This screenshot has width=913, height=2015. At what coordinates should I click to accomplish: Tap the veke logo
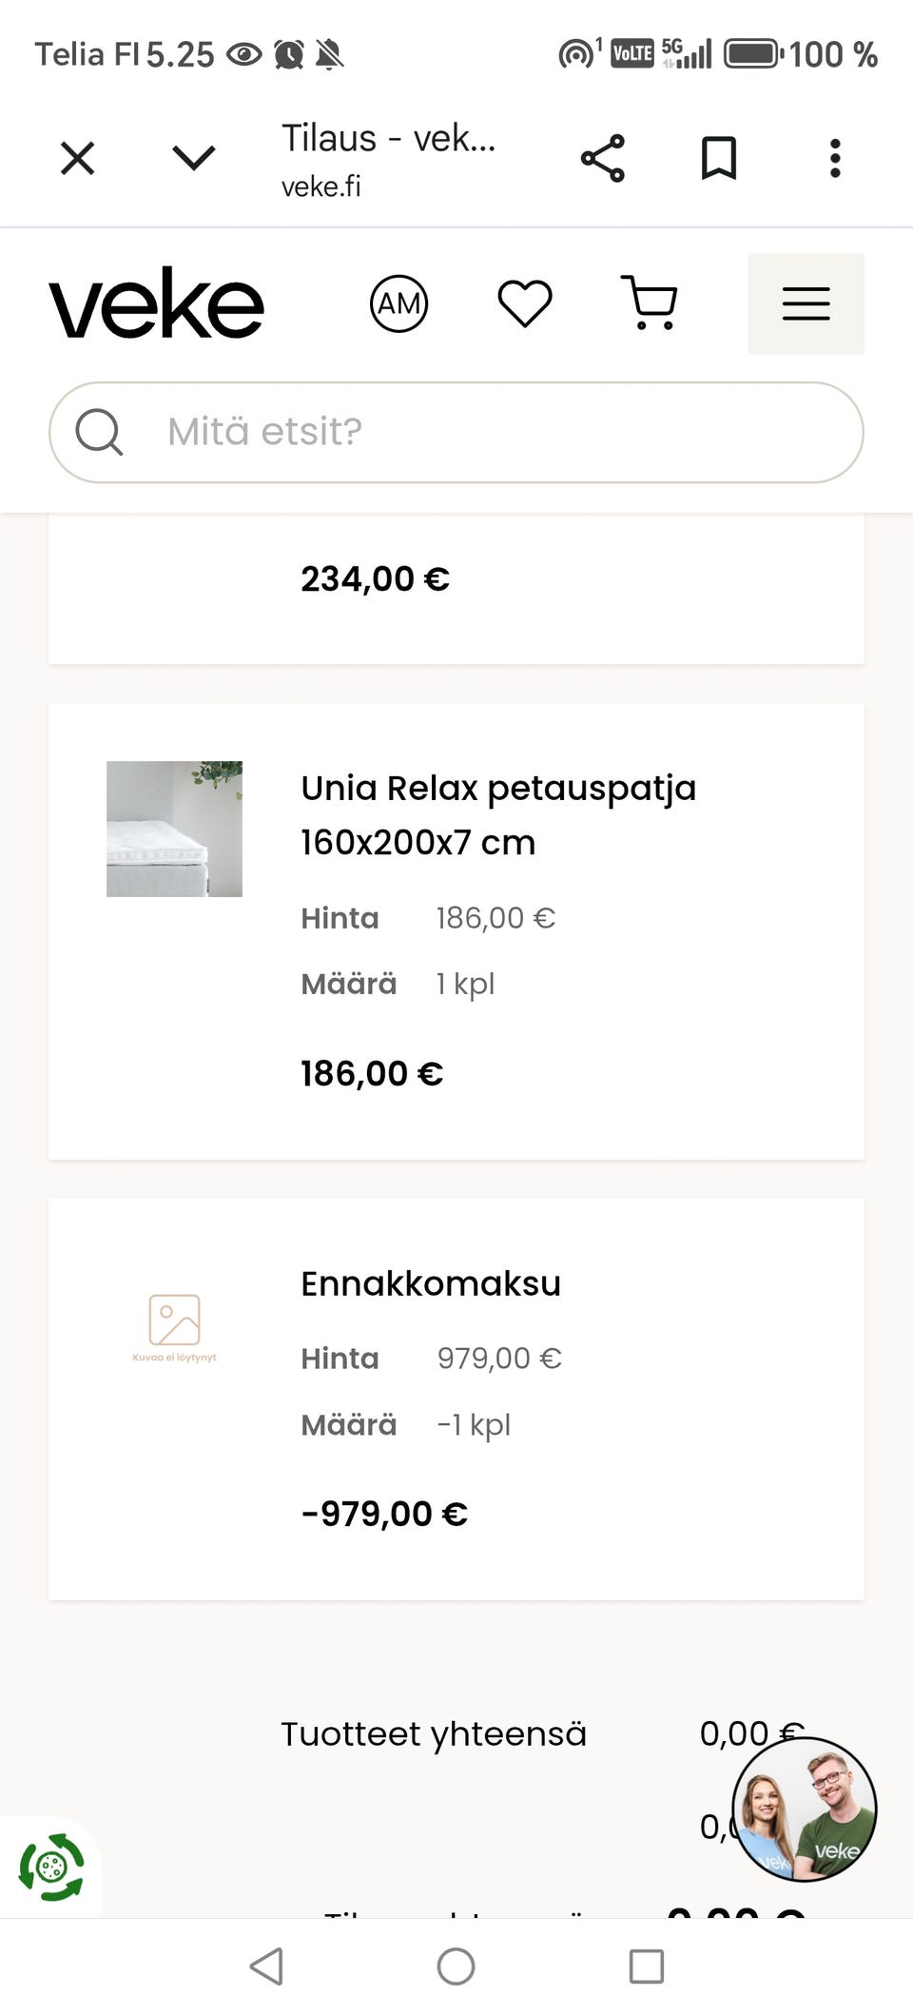(157, 303)
